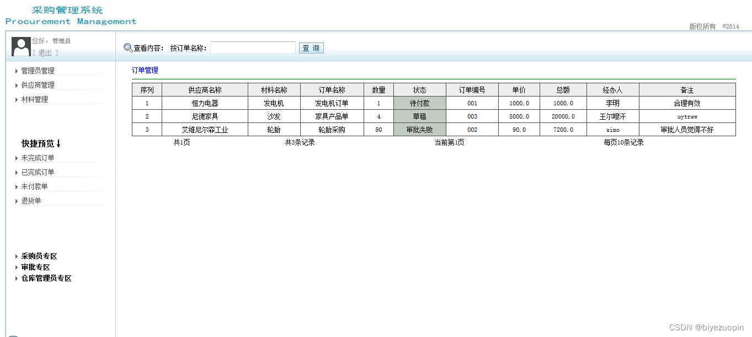Open 材料管理 menu item
752x337 pixels.
tap(35, 99)
